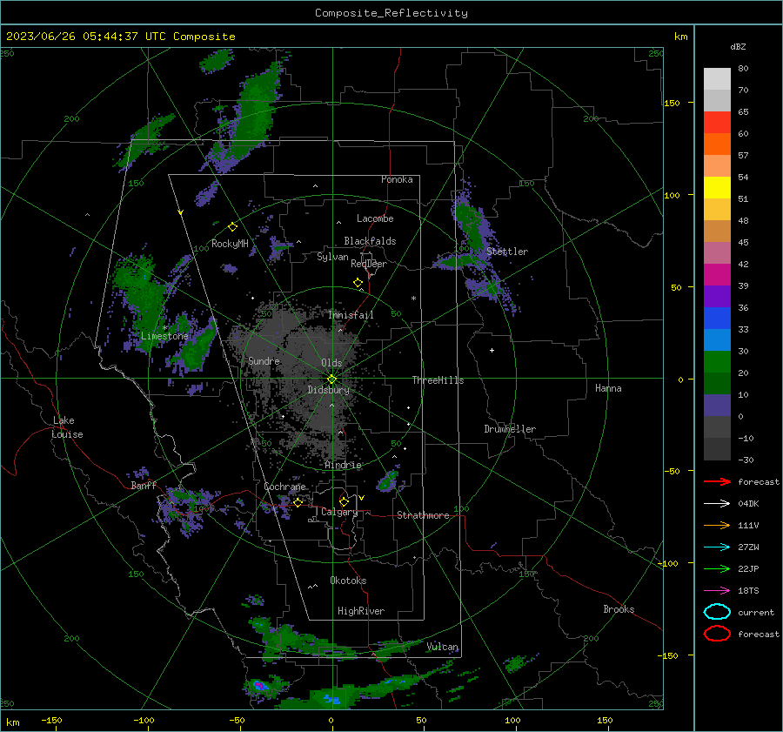Click the Cochrane label
This screenshot has height=732, width=783.
click(284, 487)
